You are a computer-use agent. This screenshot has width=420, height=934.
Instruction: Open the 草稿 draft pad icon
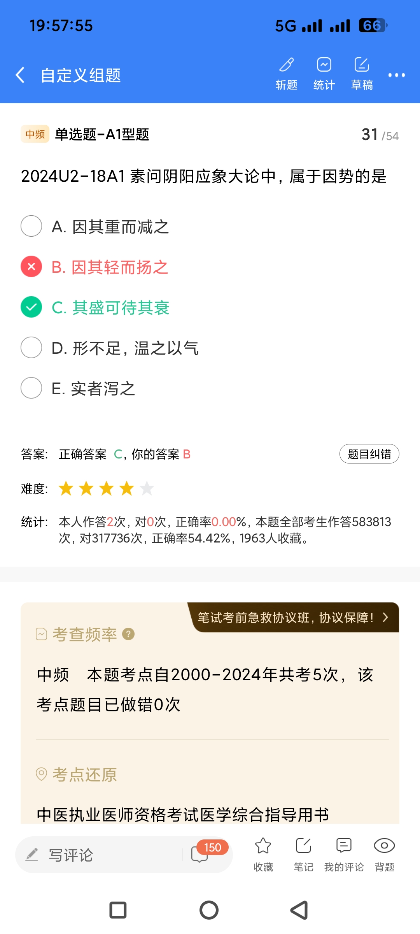pos(362,65)
